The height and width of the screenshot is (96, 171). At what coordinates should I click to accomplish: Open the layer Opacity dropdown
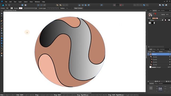(158, 51)
